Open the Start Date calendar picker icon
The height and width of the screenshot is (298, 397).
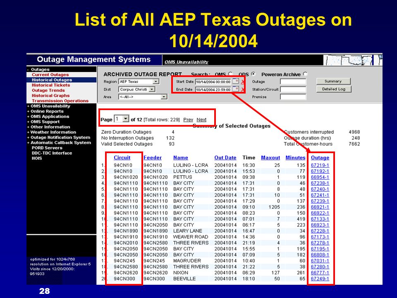(x=236, y=82)
